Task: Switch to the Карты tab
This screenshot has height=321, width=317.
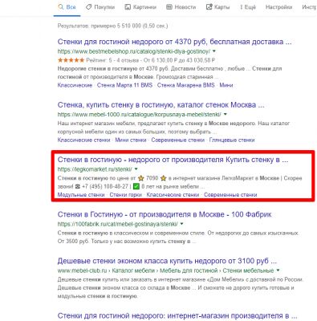Action: pos(217,7)
